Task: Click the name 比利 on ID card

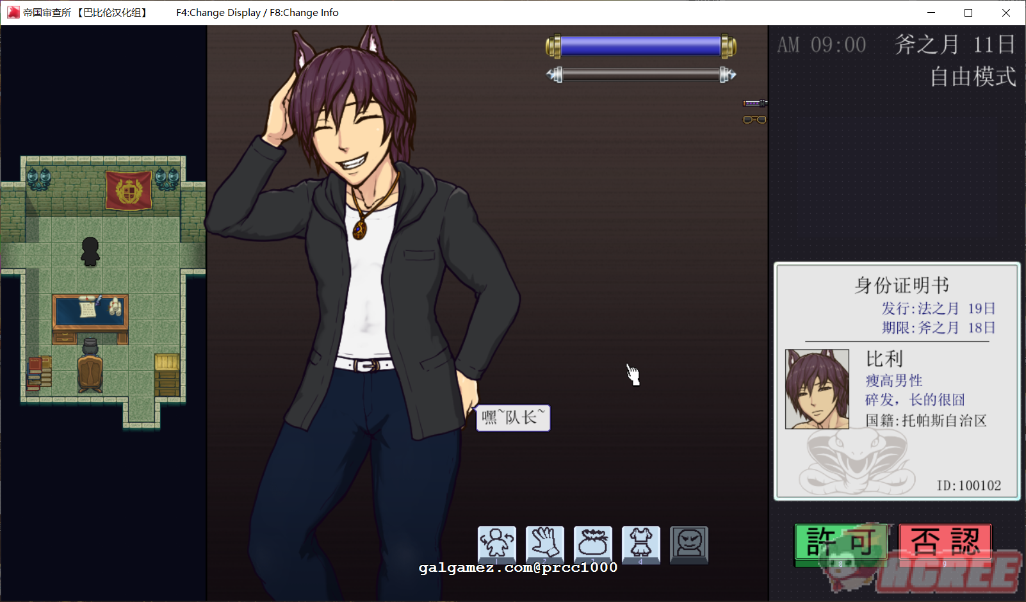Action: click(x=884, y=359)
